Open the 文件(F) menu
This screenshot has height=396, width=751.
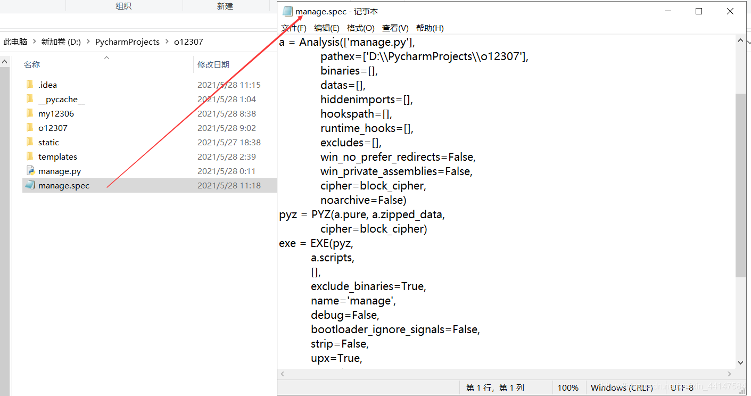(x=293, y=28)
